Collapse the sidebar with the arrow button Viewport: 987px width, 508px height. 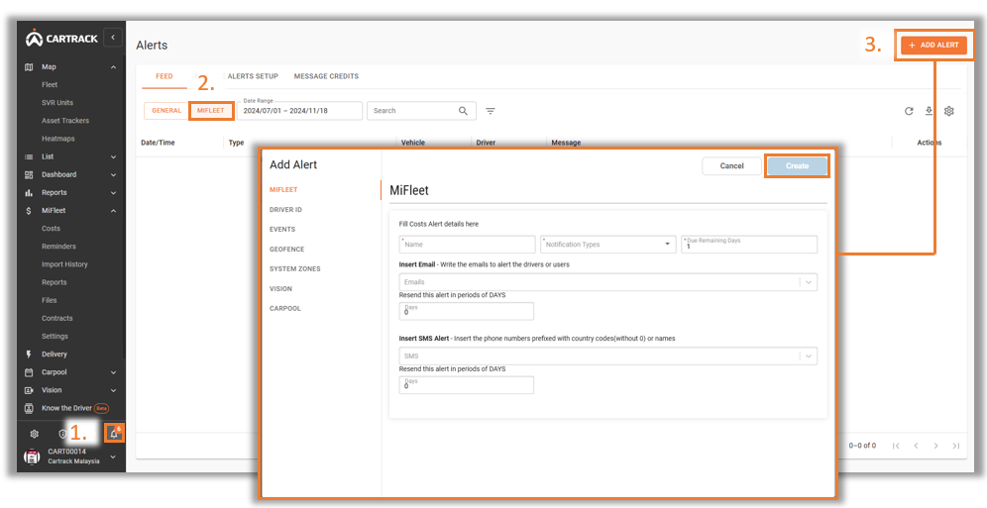[x=113, y=38]
